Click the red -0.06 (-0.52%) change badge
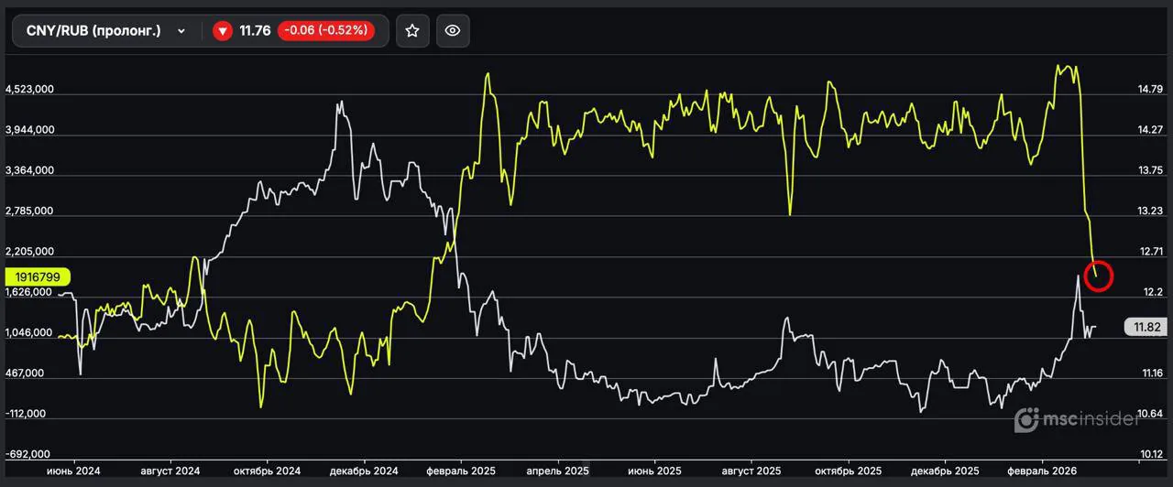This screenshot has height=487, width=1173. [325, 30]
